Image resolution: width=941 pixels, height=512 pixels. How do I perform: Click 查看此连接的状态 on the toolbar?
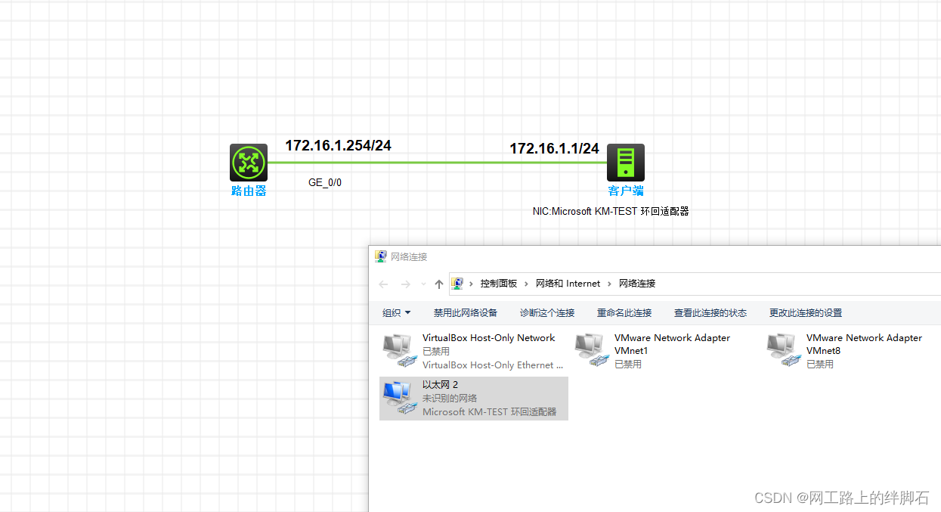click(710, 312)
